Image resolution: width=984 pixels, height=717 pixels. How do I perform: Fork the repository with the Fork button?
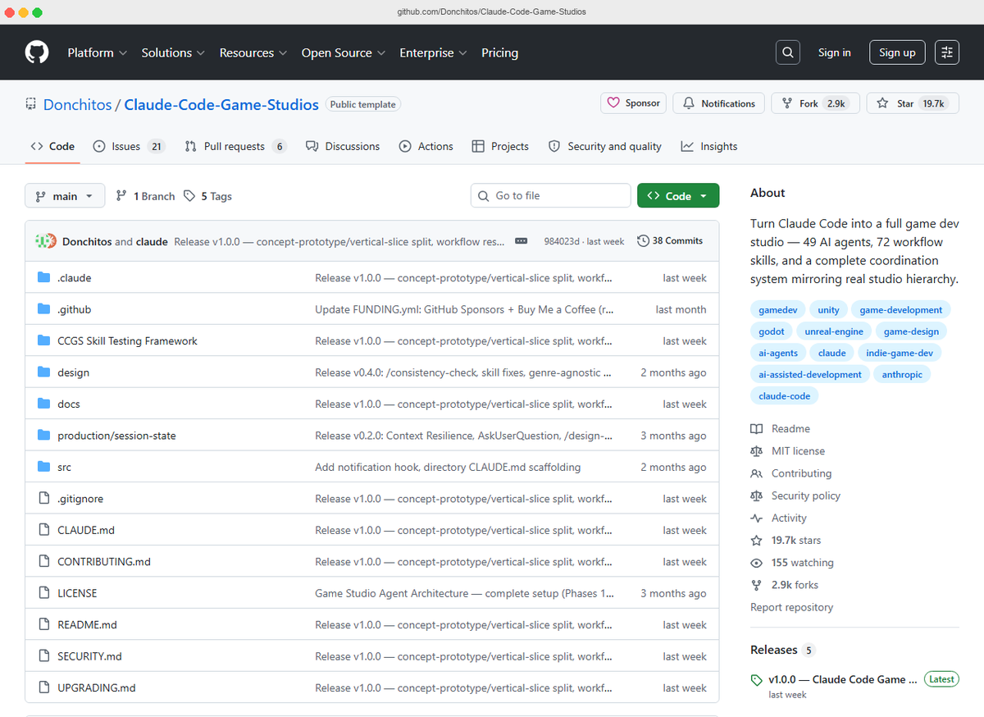click(x=815, y=103)
